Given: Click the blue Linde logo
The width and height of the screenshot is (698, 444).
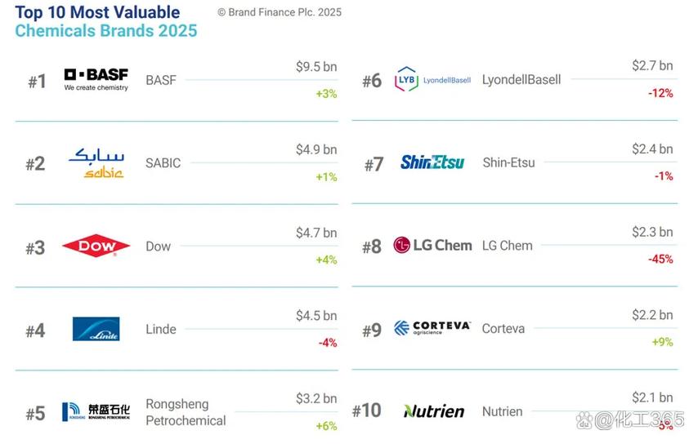Looking at the screenshot, I should click(x=96, y=329).
